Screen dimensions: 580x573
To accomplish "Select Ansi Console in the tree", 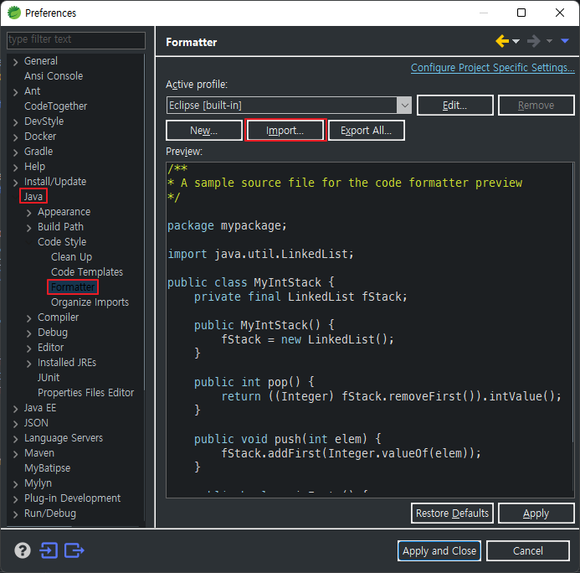I will 54,76.
